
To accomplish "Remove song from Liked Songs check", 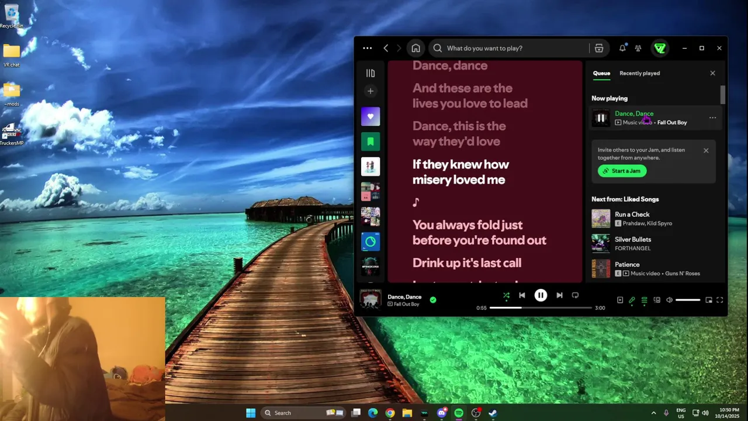I will [433, 299].
